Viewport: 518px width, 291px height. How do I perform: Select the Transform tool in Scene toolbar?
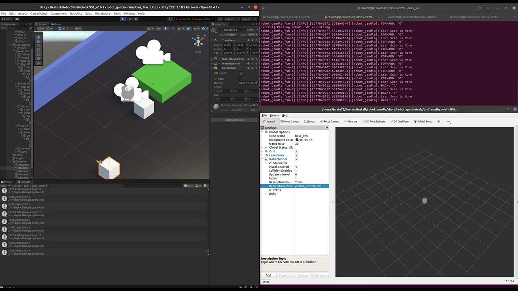point(38,59)
